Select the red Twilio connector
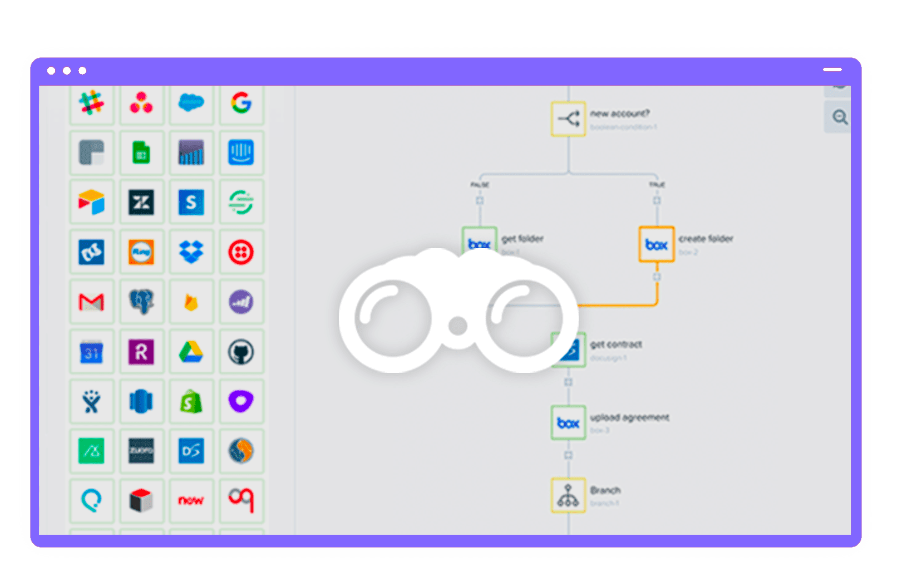Screen dimensions: 917x581 point(241,252)
